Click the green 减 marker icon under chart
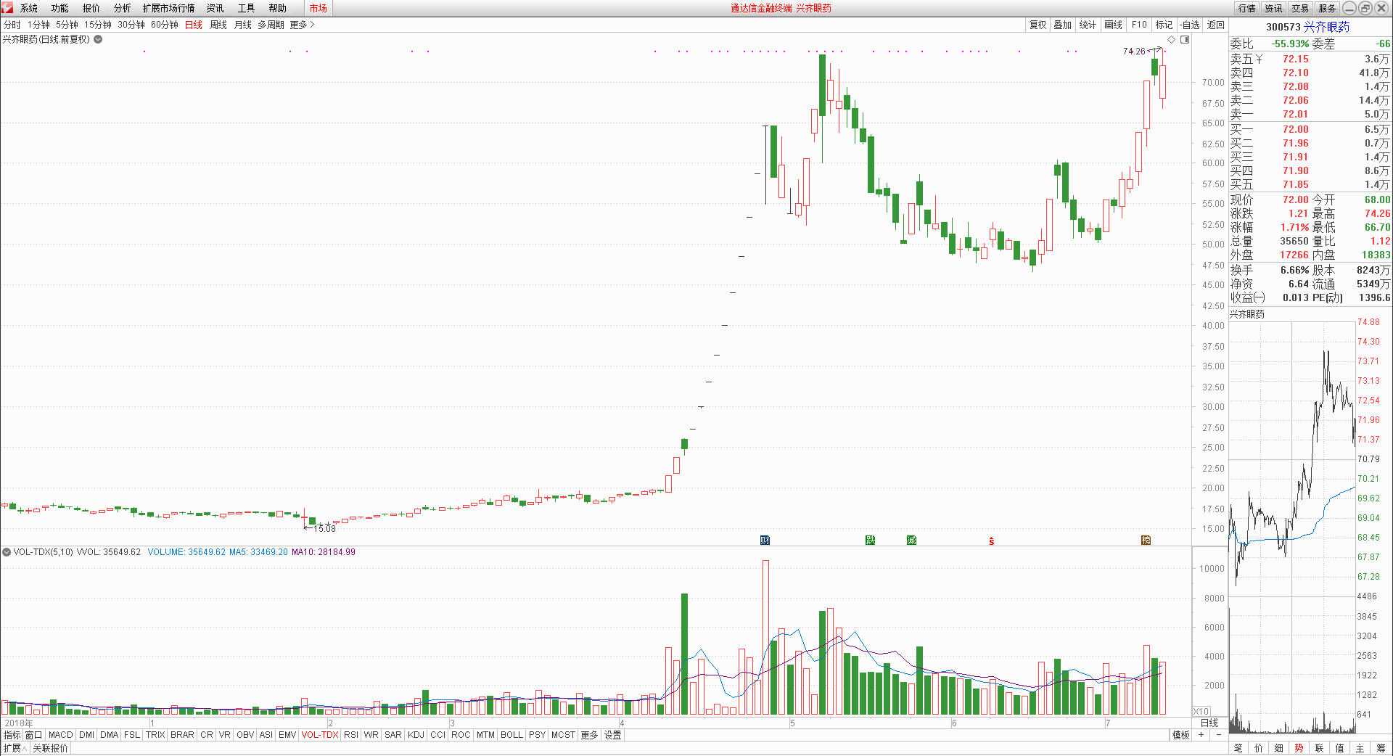Image resolution: width=1393 pixels, height=756 pixels. pos(911,540)
